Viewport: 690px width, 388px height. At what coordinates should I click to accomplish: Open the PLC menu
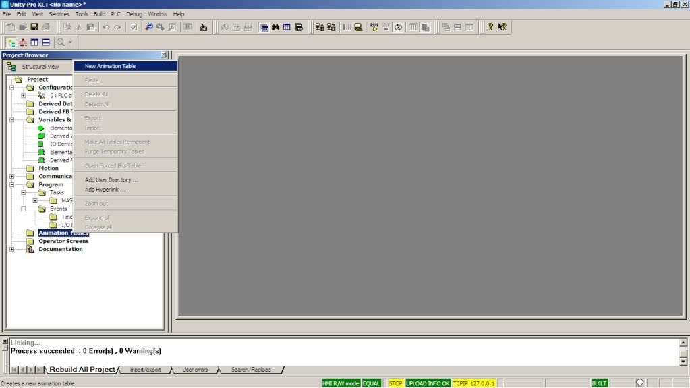click(x=115, y=14)
